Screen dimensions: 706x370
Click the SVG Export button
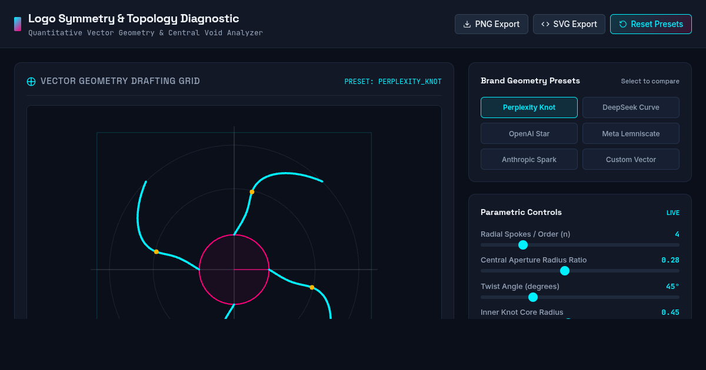[x=569, y=24]
